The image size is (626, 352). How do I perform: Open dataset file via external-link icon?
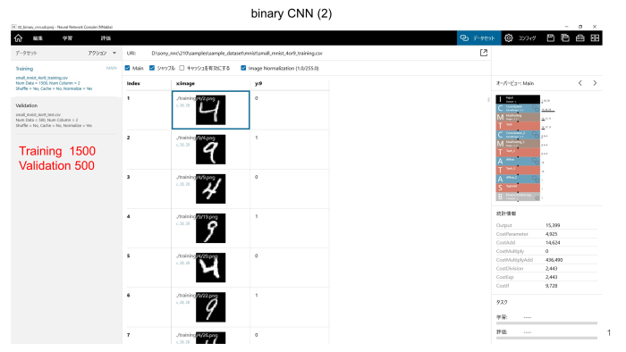484,53
